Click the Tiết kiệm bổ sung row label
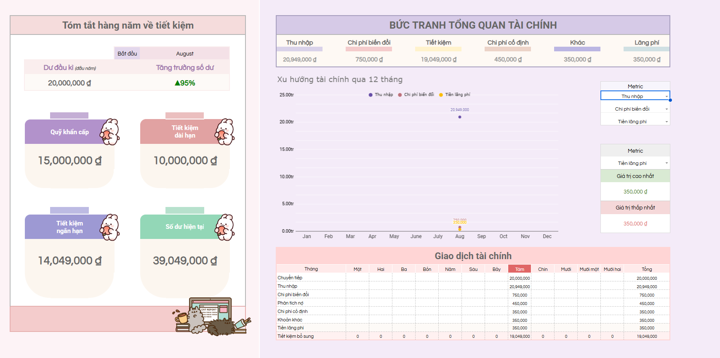The image size is (720, 358). click(x=296, y=336)
